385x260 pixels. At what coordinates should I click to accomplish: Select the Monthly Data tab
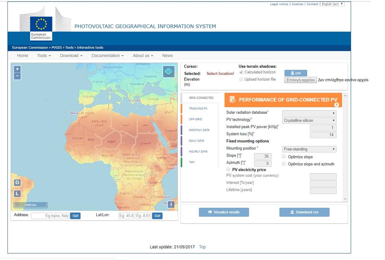(199, 130)
